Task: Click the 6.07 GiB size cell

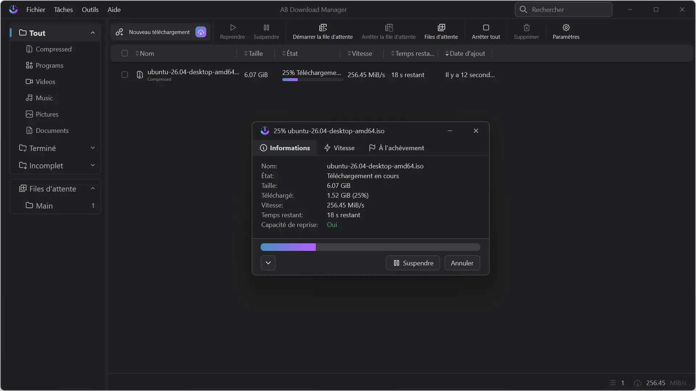Action: pyautogui.click(x=256, y=75)
